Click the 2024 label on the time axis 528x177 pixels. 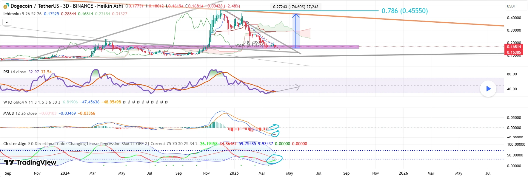coord(65,173)
